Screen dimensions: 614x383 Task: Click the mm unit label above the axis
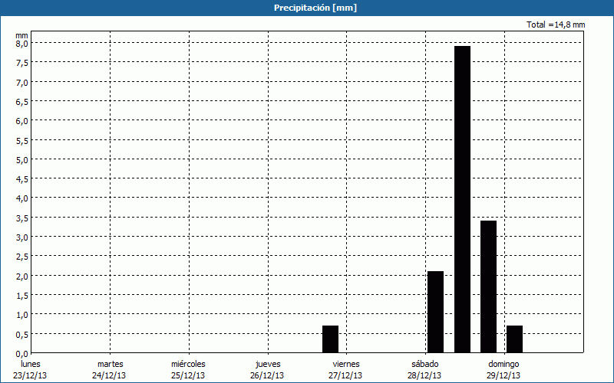(22, 35)
